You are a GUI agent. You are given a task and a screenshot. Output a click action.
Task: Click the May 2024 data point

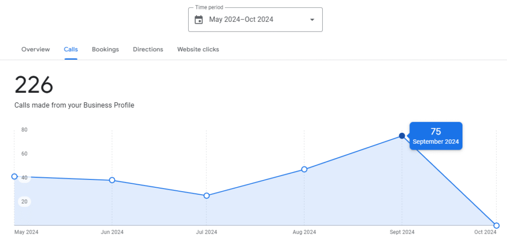pyautogui.click(x=14, y=176)
